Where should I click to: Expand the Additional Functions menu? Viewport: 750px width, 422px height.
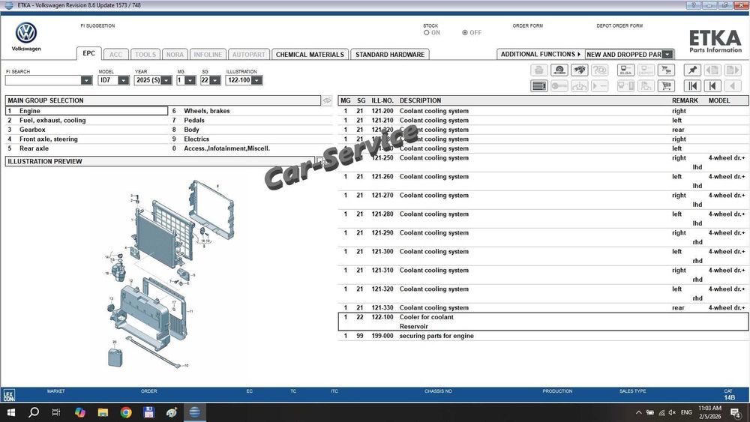[540, 55]
